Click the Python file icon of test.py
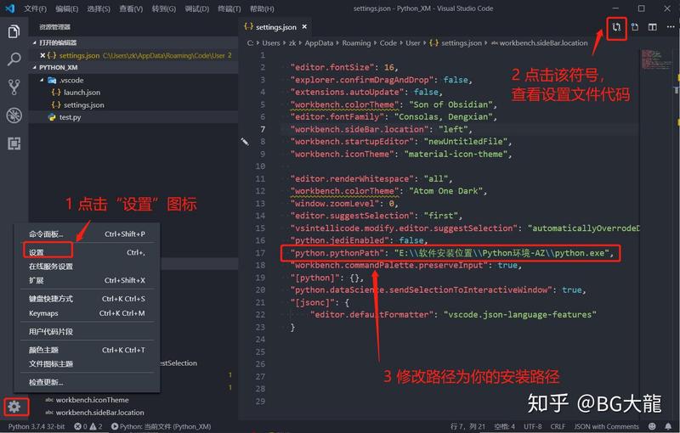Viewport: 680px width, 433px height. tap(52, 117)
